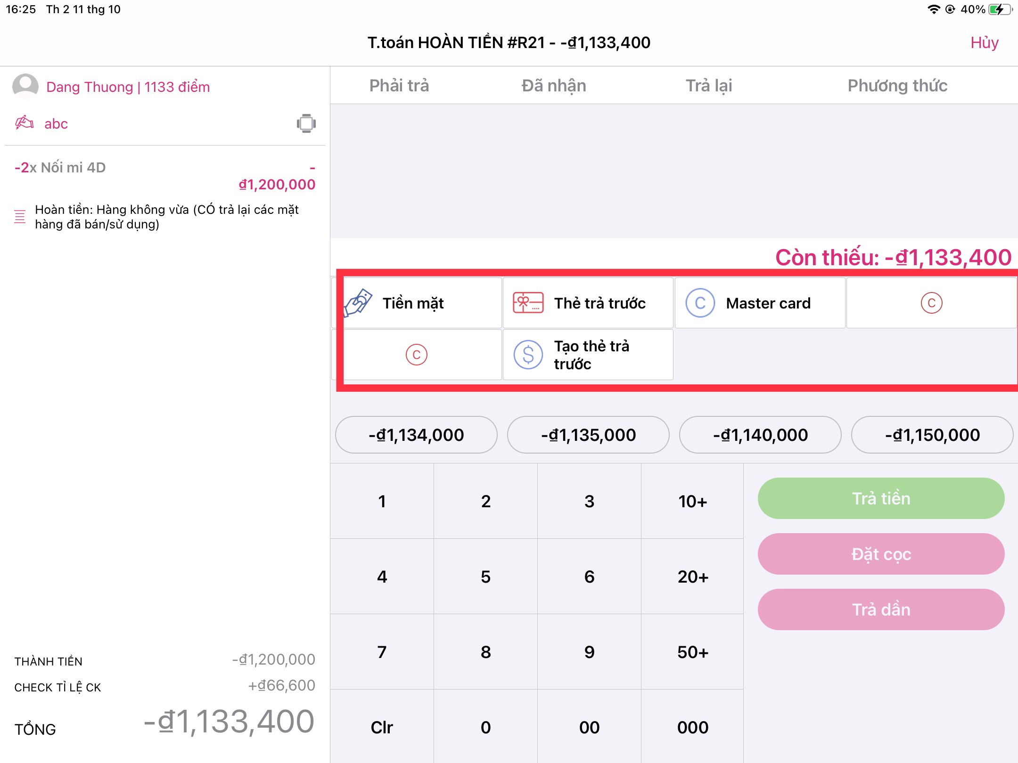
Task: Click the Tạo thẻ trả trước dollar icon
Action: point(528,355)
